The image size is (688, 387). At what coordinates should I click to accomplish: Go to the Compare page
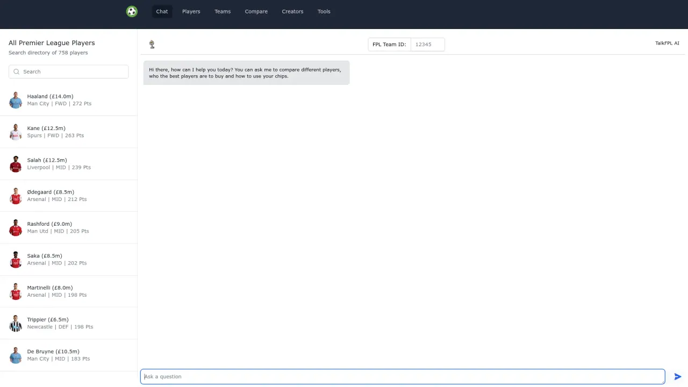256,11
